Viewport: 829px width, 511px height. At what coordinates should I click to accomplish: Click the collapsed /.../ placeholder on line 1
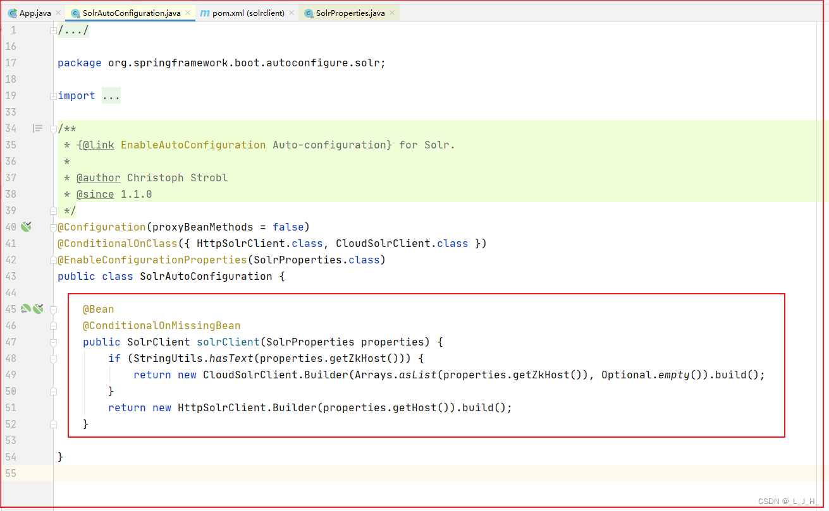(x=73, y=30)
